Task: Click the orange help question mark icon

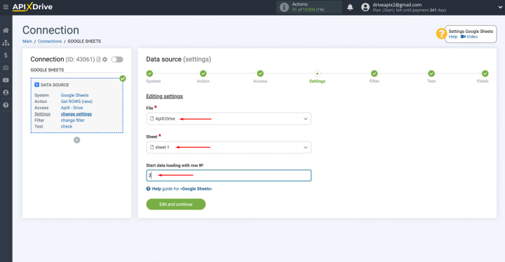Action: (441, 34)
